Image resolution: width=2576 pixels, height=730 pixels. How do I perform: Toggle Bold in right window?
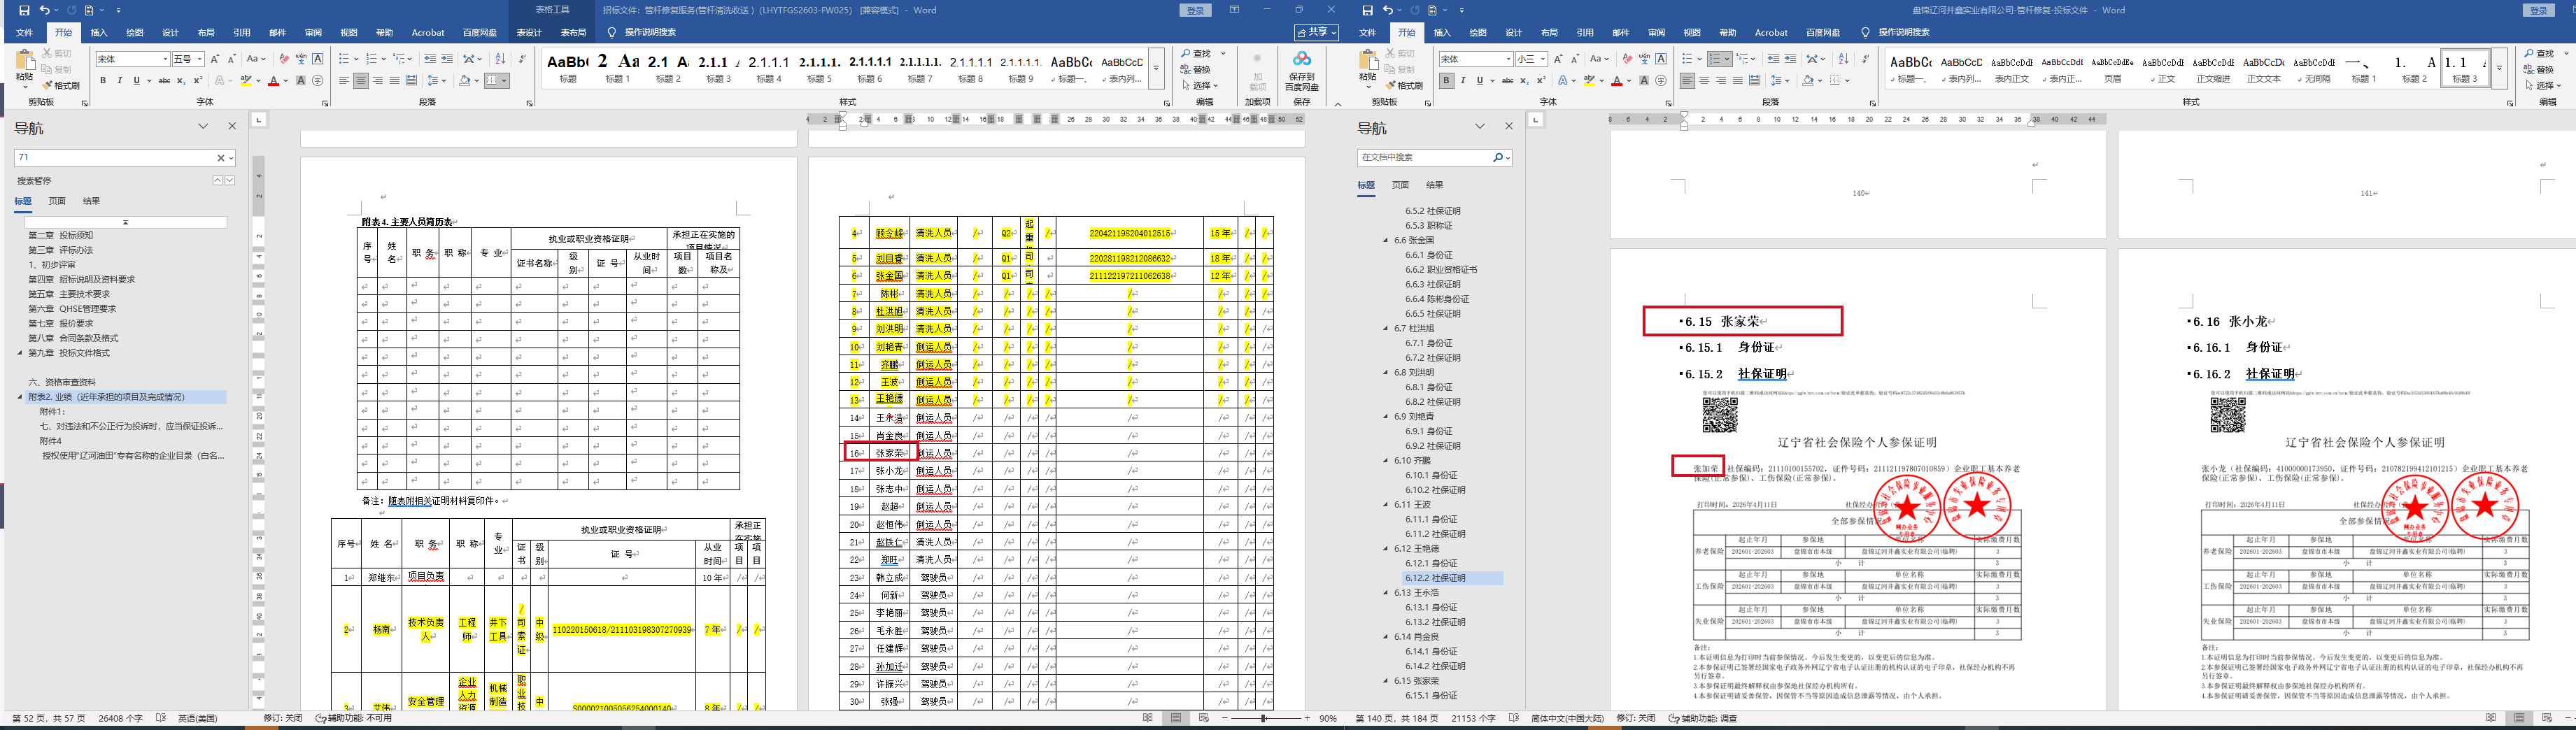coord(1446,81)
